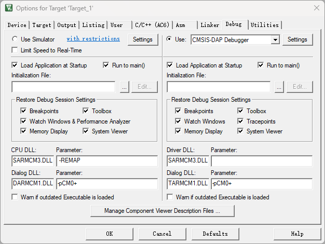Open the Listing tab
The height and width of the screenshot is (244, 325).
(x=93, y=25)
